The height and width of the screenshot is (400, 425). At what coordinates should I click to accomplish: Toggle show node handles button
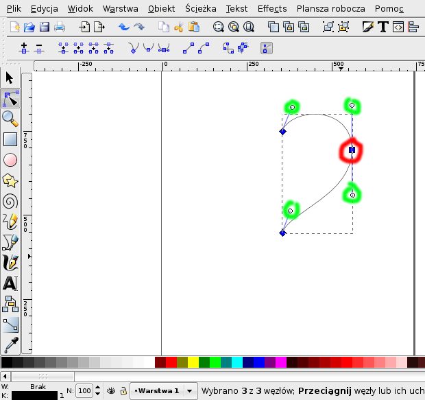point(267,49)
